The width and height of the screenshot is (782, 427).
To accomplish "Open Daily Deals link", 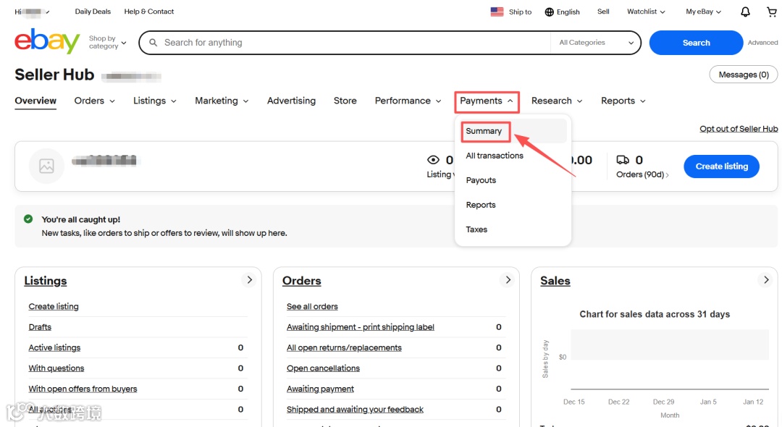I will pos(93,12).
